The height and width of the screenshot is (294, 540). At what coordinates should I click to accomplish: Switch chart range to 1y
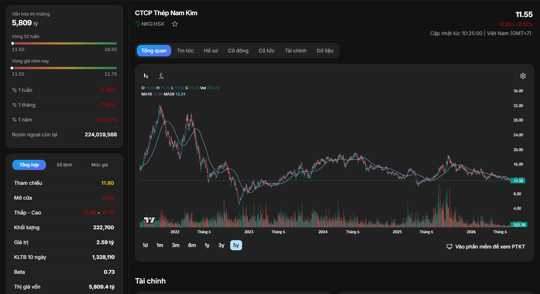coord(207,245)
